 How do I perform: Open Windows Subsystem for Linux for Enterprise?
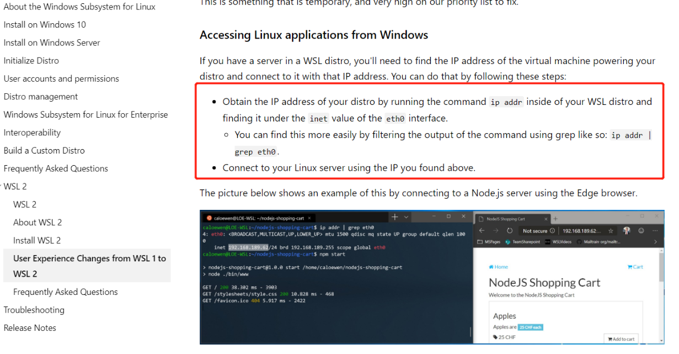pos(85,115)
